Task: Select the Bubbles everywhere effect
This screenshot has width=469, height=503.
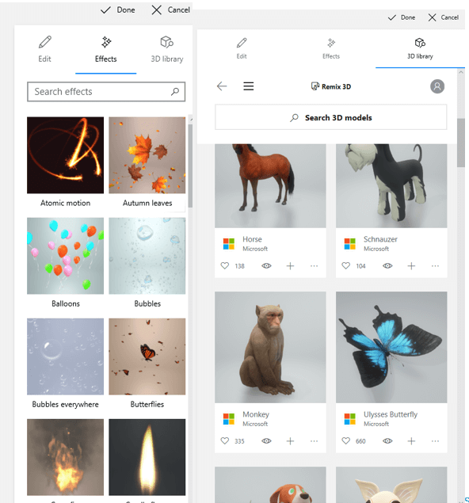Action: click(66, 356)
